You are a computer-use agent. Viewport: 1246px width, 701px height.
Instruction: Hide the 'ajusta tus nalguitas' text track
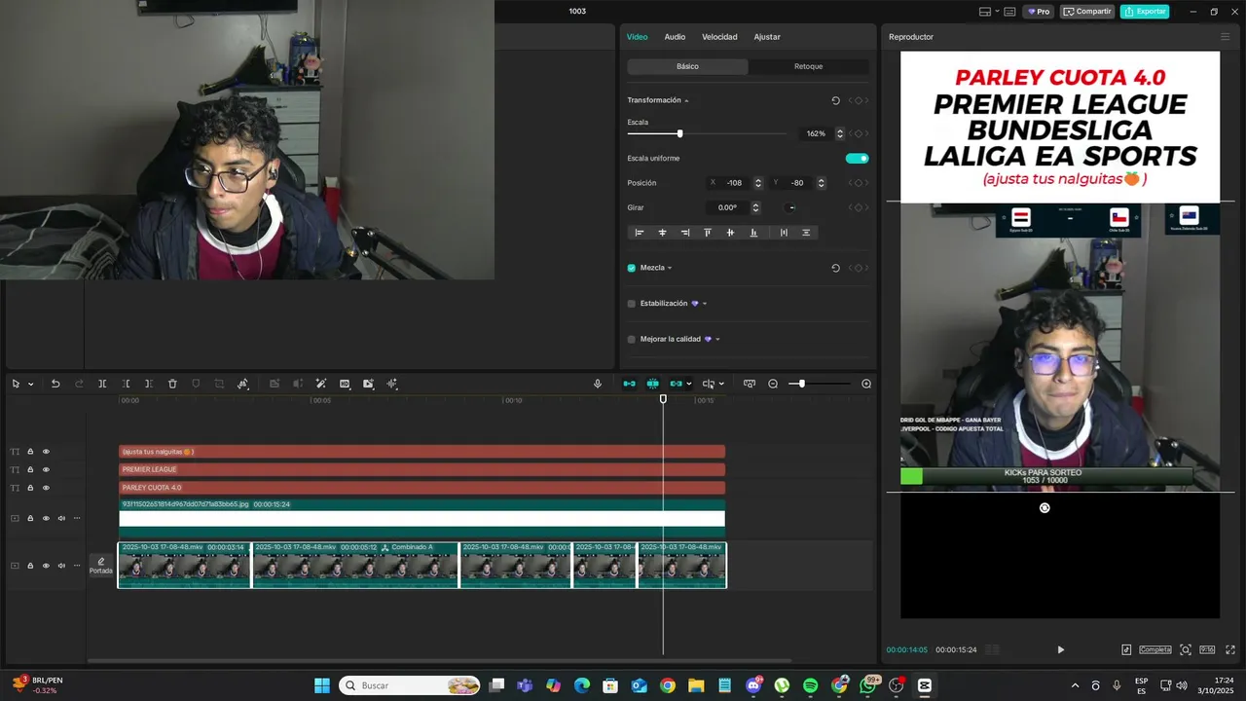46,452
